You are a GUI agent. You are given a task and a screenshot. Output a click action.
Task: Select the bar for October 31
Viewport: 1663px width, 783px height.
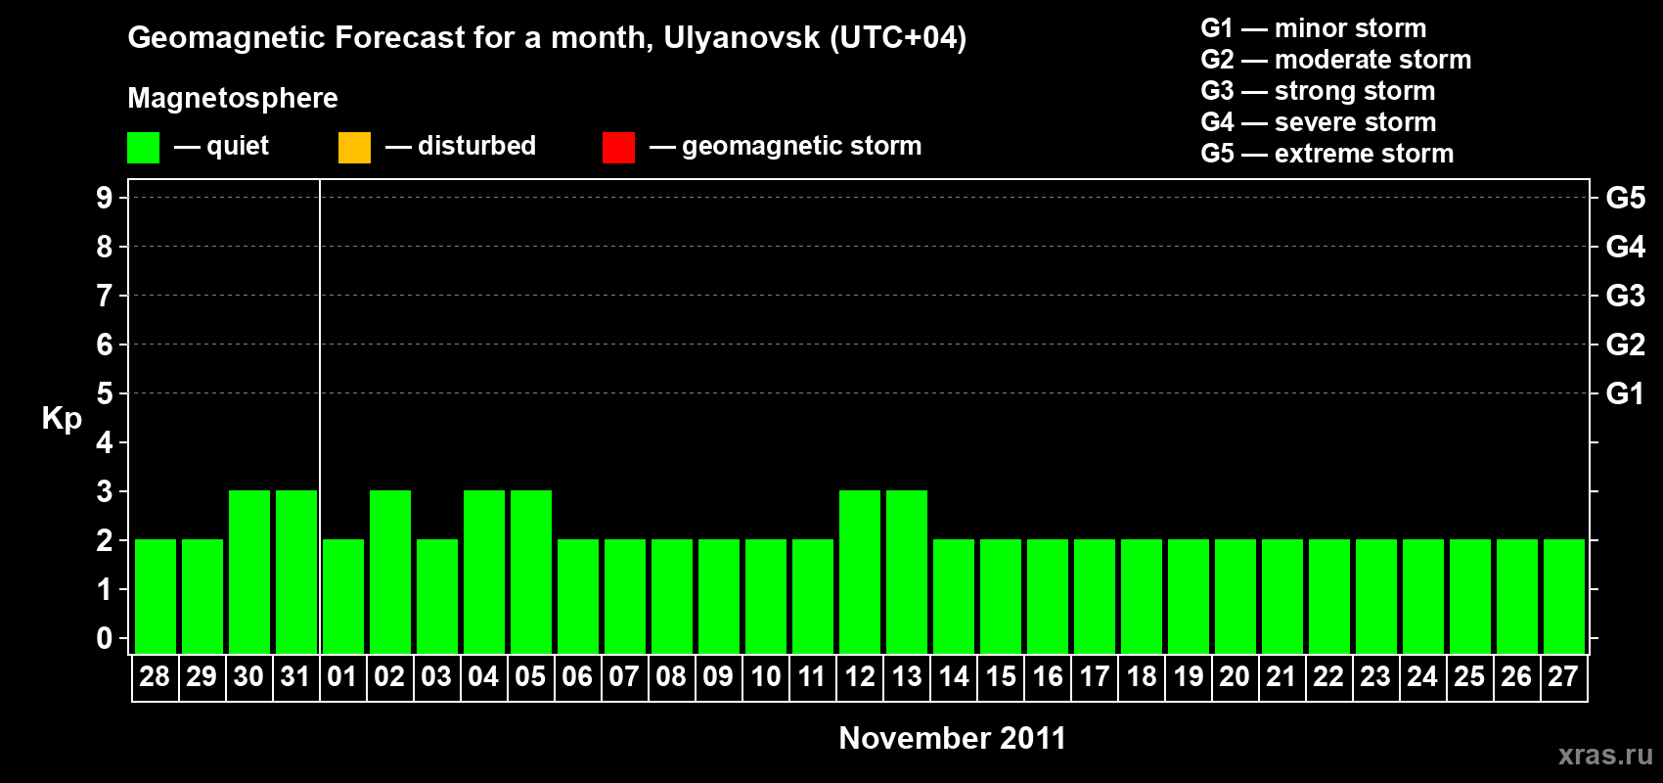click(296, 572)
